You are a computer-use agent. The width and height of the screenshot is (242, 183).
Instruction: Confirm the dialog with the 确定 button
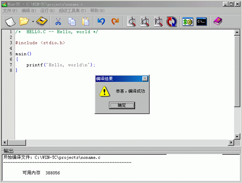tap(122, 105)
